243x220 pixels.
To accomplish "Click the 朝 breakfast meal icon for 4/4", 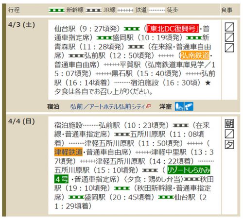I will (229, 123).
